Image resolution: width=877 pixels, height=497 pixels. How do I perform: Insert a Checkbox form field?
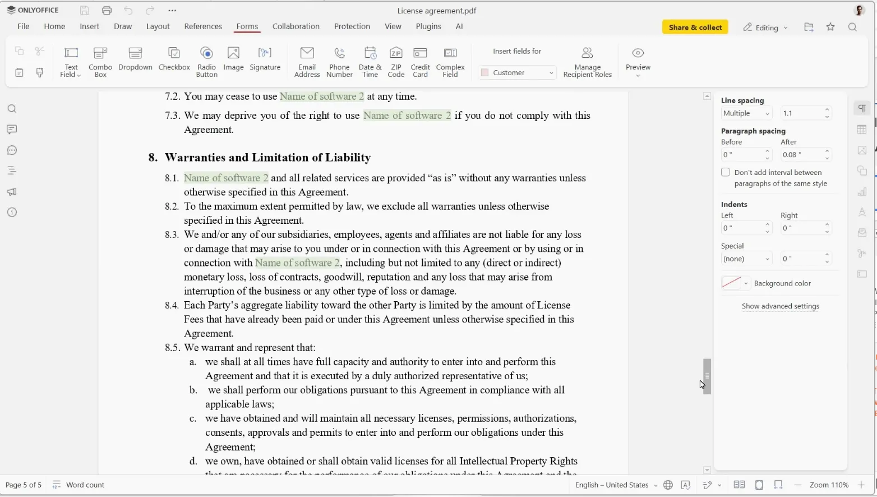(174, 59)
